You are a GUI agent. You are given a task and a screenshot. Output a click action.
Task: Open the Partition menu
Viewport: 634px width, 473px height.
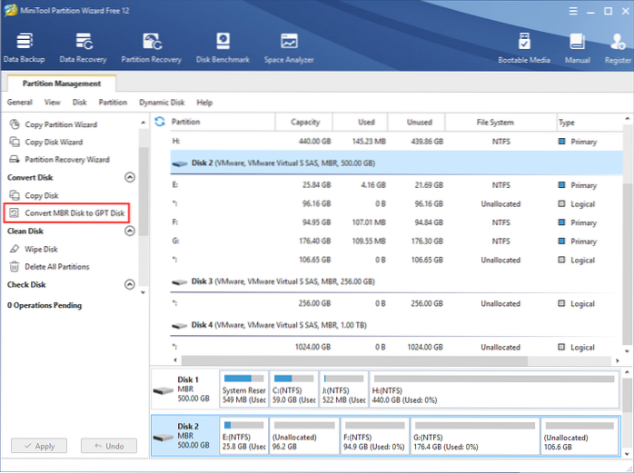113,103
